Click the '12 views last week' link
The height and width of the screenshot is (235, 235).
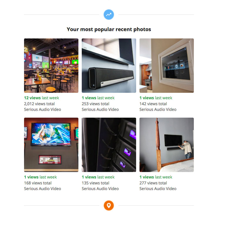(x=41, y=98)
